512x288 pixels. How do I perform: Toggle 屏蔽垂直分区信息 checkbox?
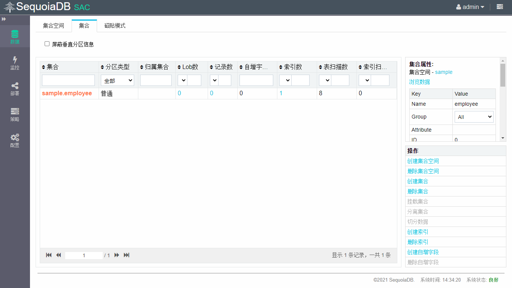point(47,44)
